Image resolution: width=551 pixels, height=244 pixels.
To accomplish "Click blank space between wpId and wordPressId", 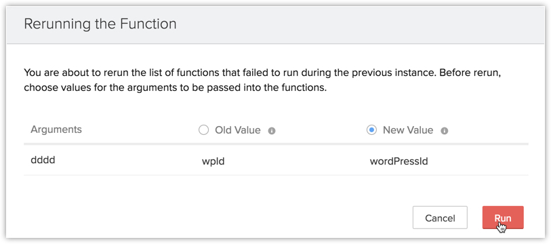I will click(x=297, y=162).
